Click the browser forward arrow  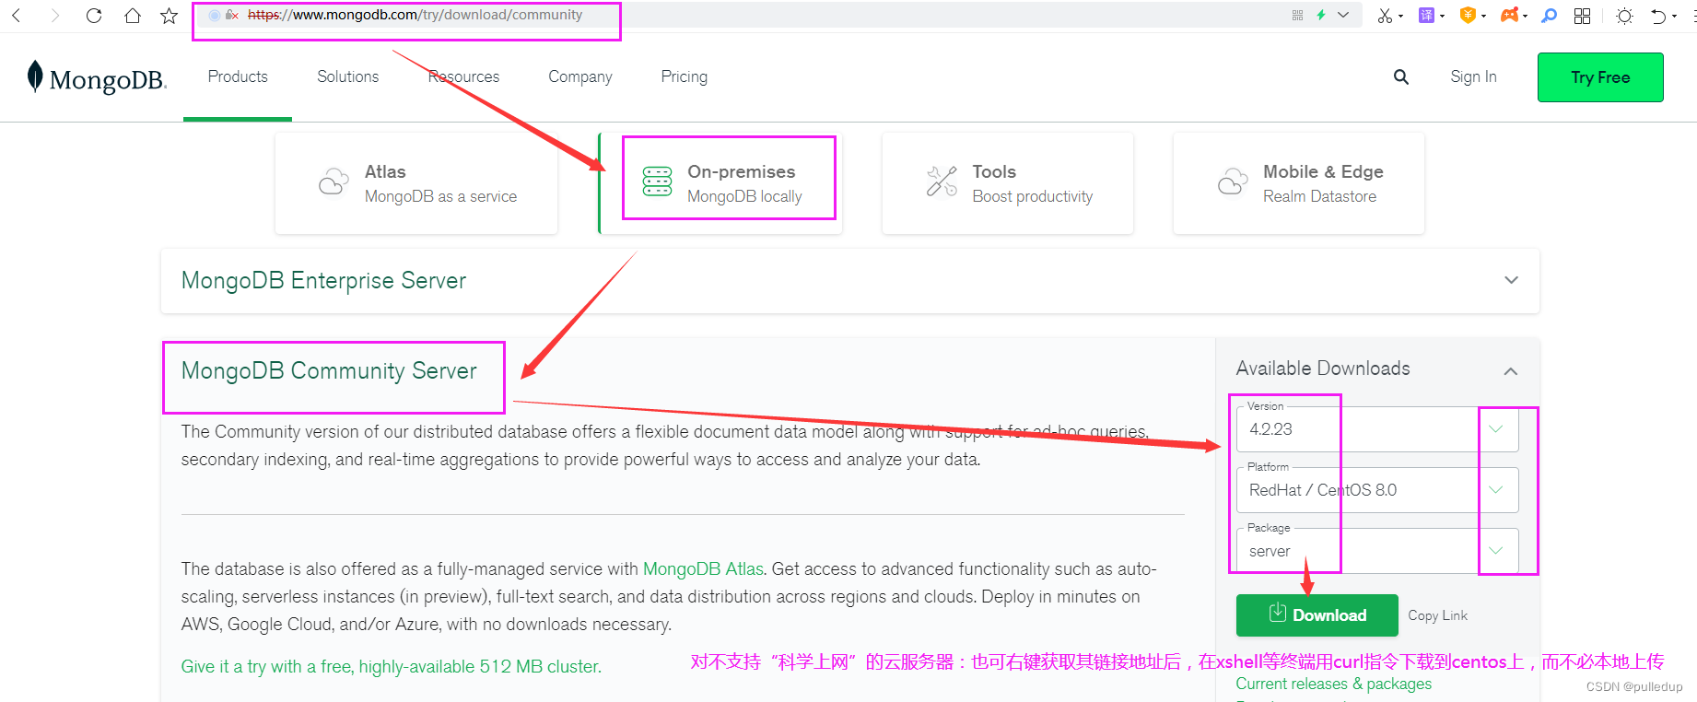(54, 16)
